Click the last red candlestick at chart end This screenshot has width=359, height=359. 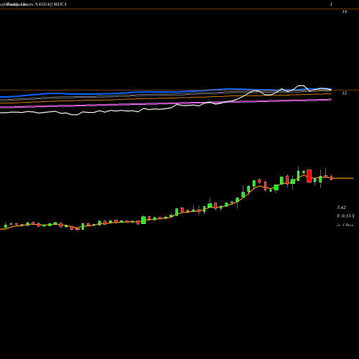332,178
